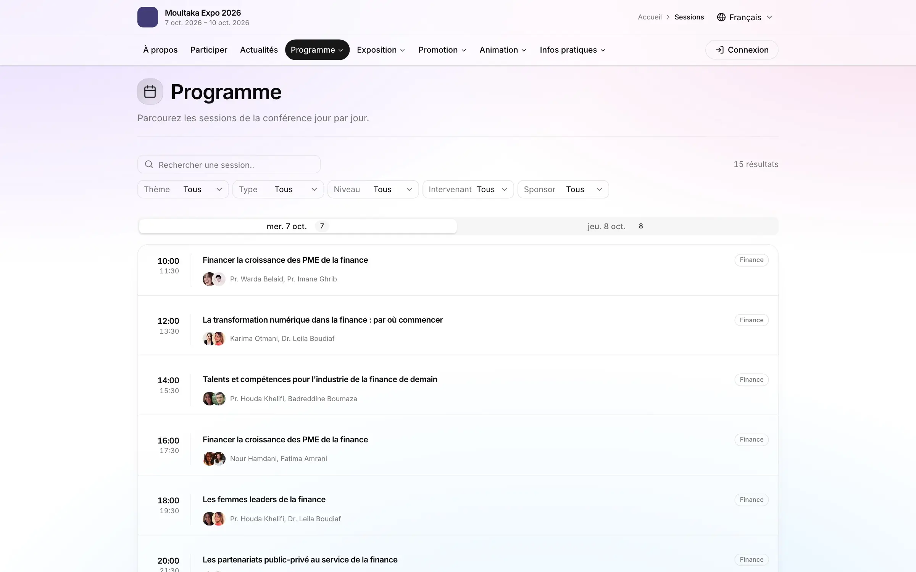
Task: Expand the Promotion menu
Action: pyautogui.click(x=442, y=50)
